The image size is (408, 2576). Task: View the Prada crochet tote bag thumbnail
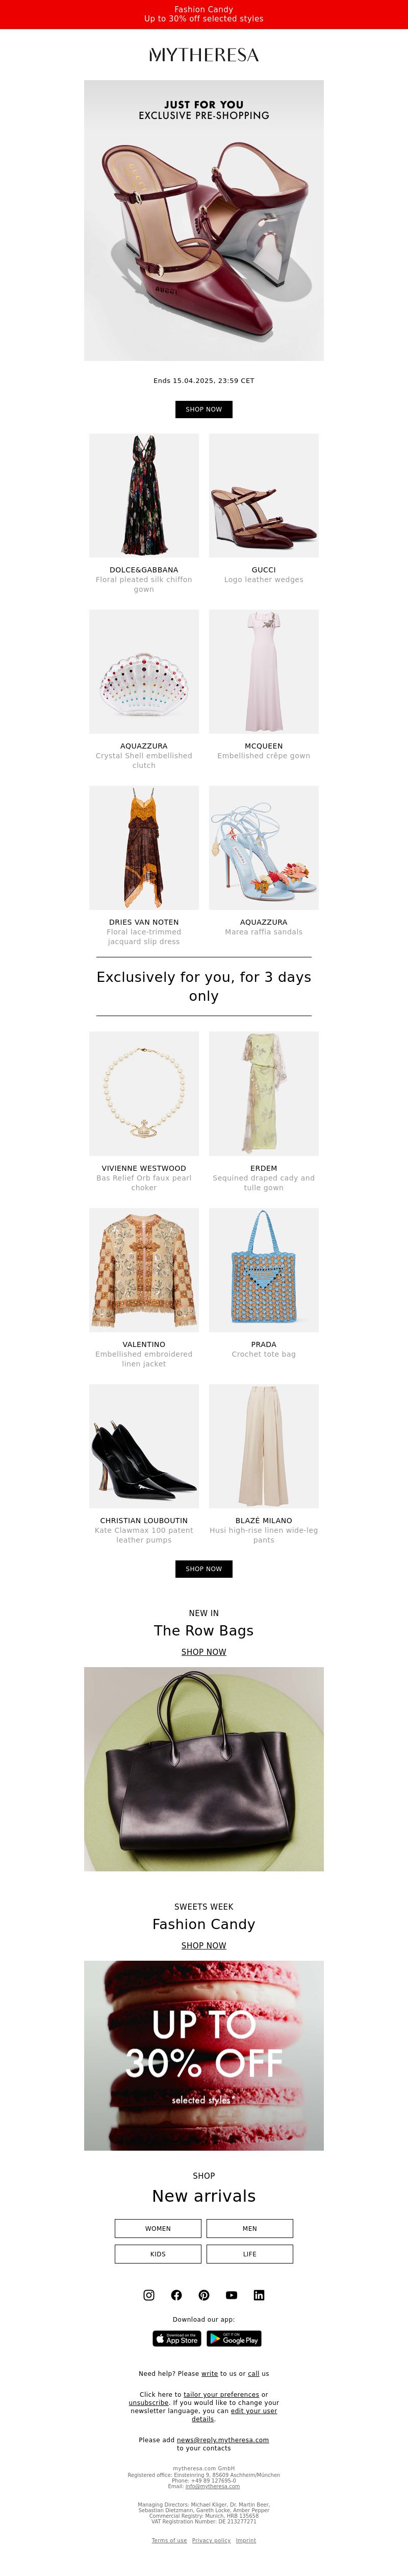click(x=264, y=1270)
